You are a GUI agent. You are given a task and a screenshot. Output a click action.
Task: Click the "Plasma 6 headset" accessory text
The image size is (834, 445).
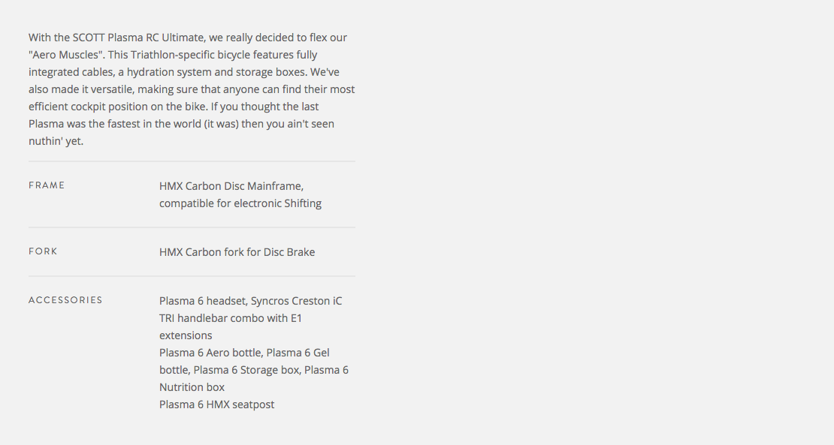[202, 301]
